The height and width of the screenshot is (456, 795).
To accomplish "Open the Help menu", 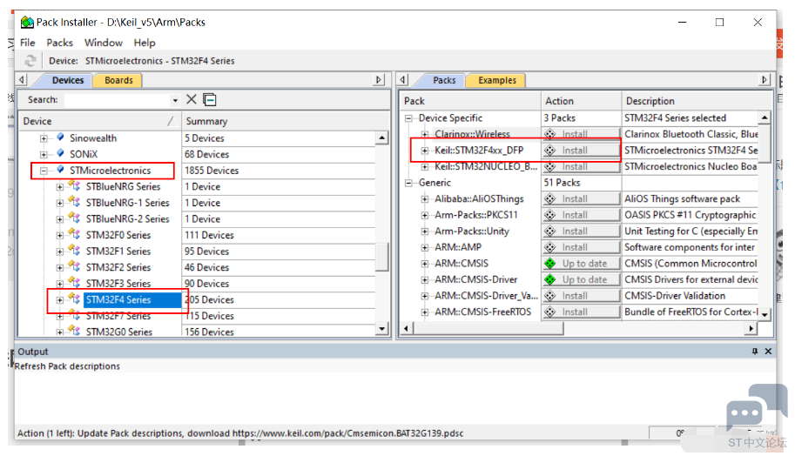I will pos(145,43).
